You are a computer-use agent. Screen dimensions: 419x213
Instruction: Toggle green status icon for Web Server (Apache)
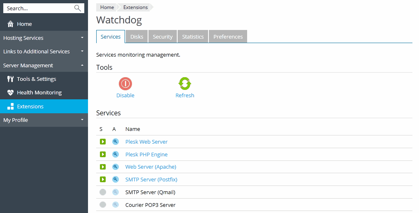click(x=103, y=167)
